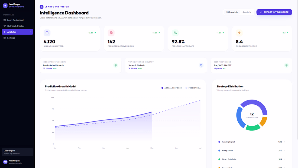
Task: Open Settings from sidebar
Action: point(17,38)
